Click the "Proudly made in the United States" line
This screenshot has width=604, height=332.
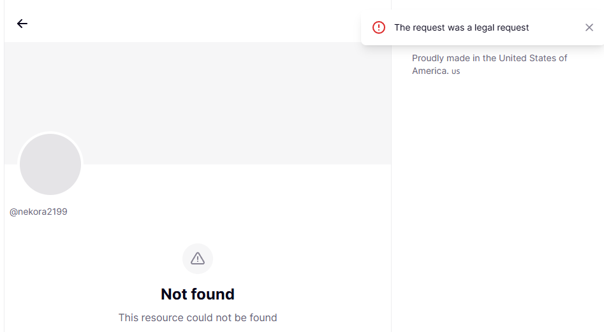pos(489,58)
